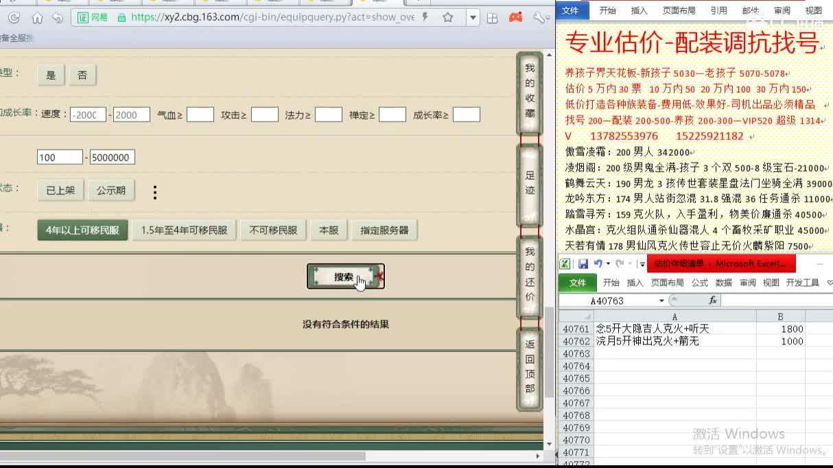Select Excel column B header

click(781, 316)
